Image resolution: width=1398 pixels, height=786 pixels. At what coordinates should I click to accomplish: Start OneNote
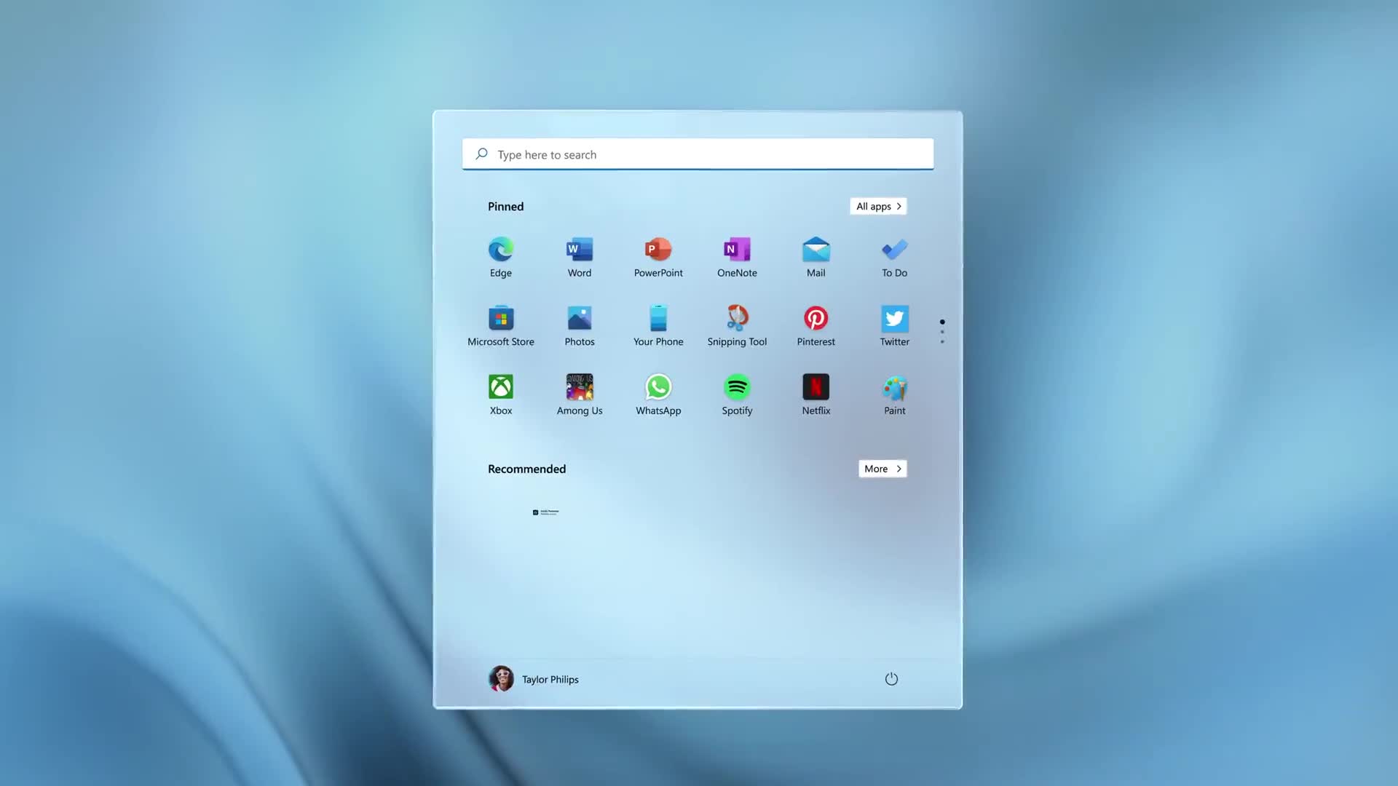click(737, 250)
